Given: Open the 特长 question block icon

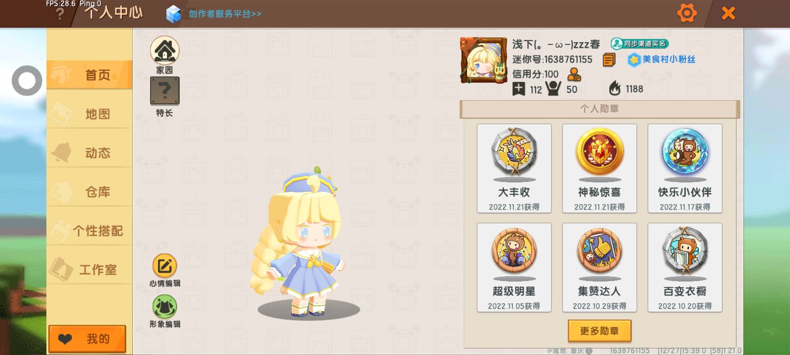Looking at the screenshot, I should click(x=164, y=91).
